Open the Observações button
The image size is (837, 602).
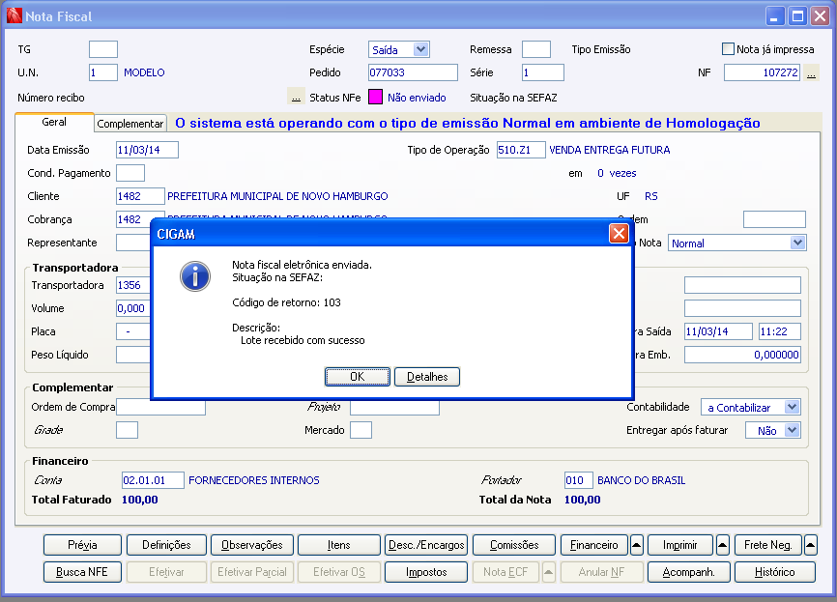click(252, 545)
